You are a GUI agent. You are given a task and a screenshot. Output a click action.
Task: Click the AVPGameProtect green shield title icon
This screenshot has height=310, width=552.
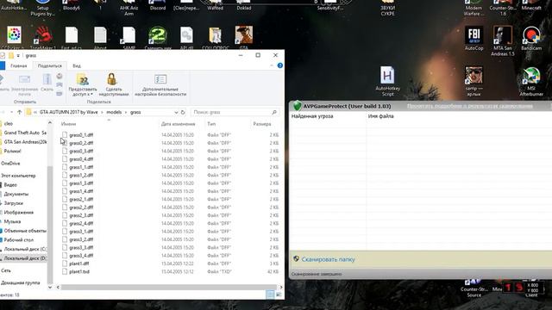(297, 105)
